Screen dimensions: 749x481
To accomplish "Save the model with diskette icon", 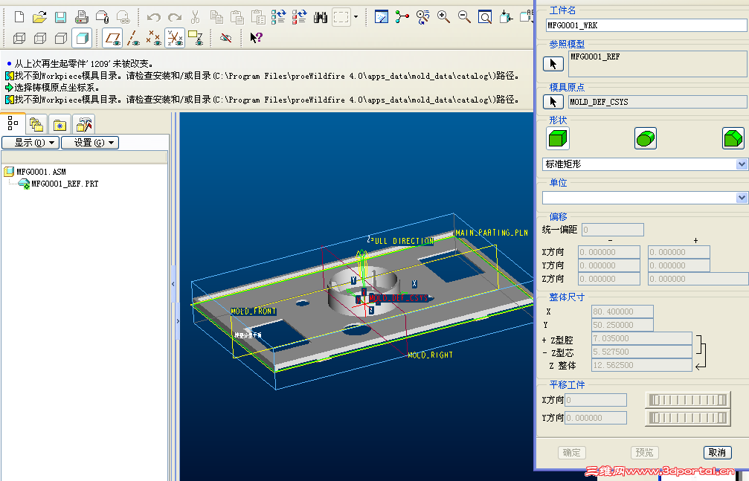I will (x=61, y=17).
